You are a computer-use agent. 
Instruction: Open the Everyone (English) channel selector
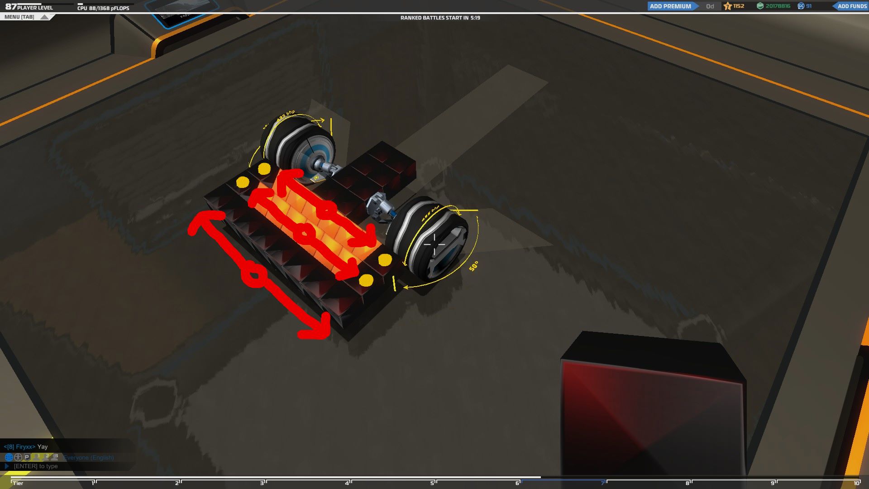coord(89,458)
